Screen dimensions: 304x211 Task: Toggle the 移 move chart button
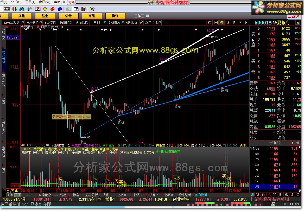(234, 23)
